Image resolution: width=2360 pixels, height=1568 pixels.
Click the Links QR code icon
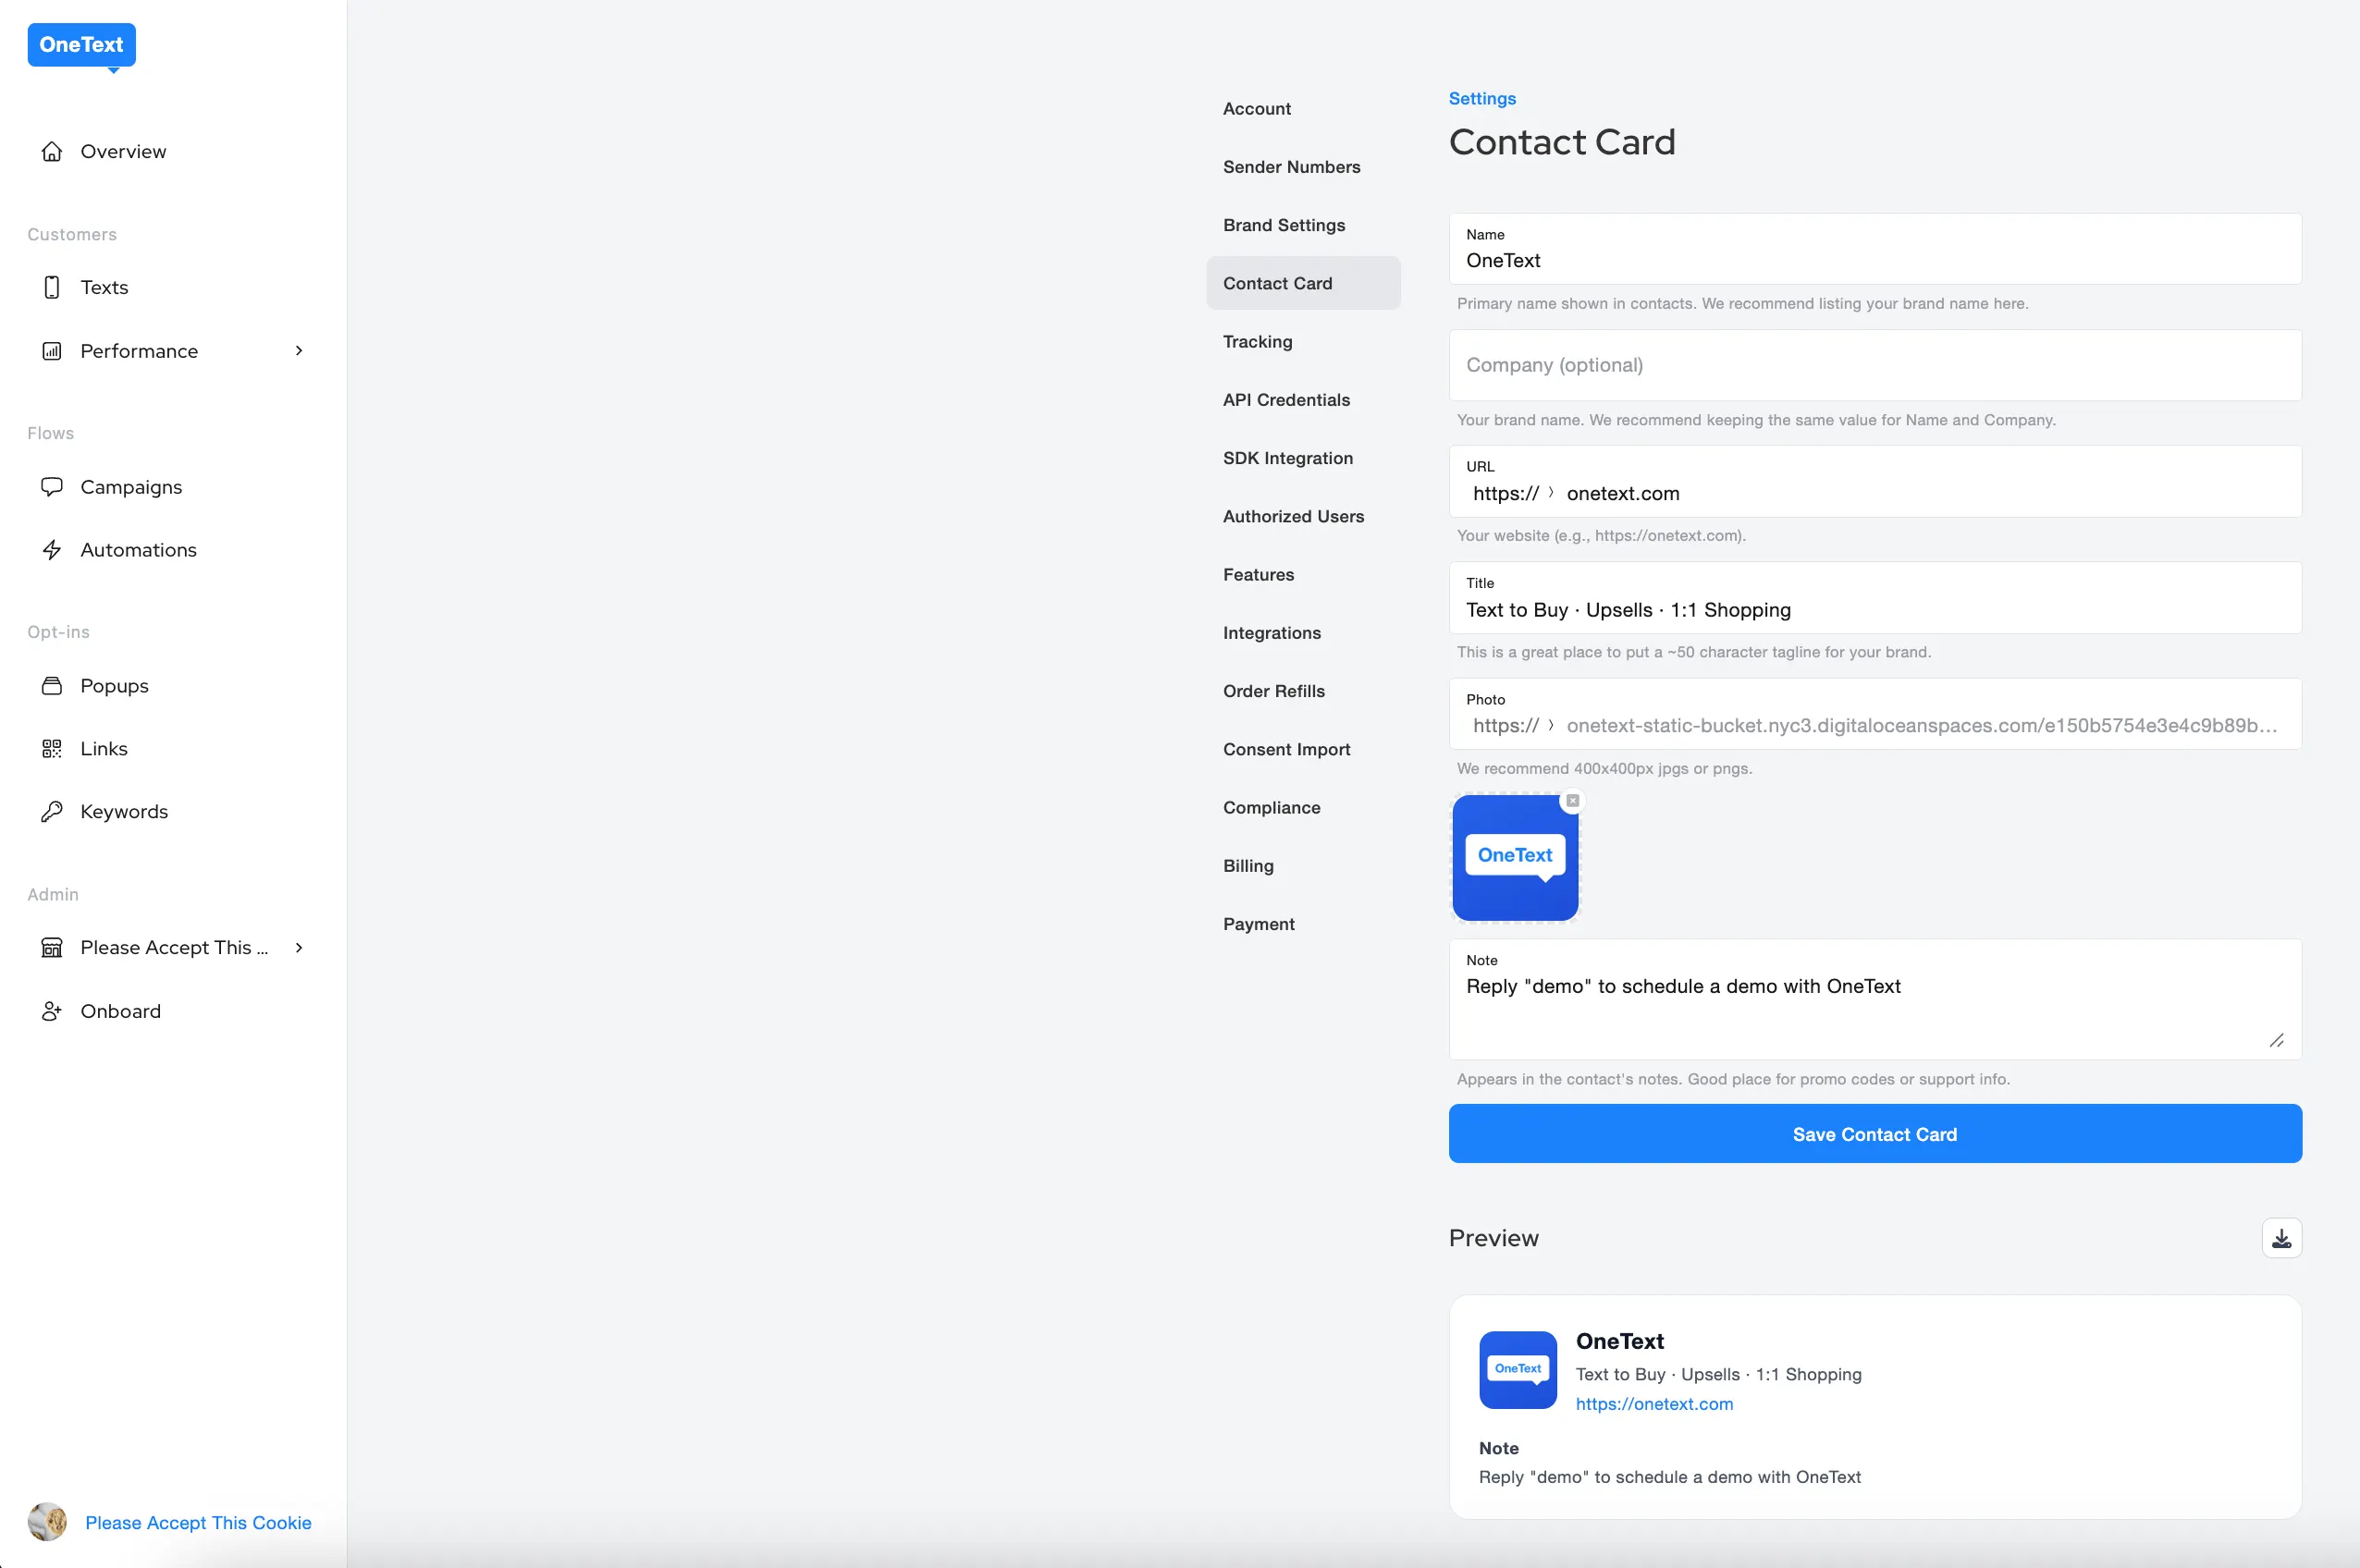52,749
